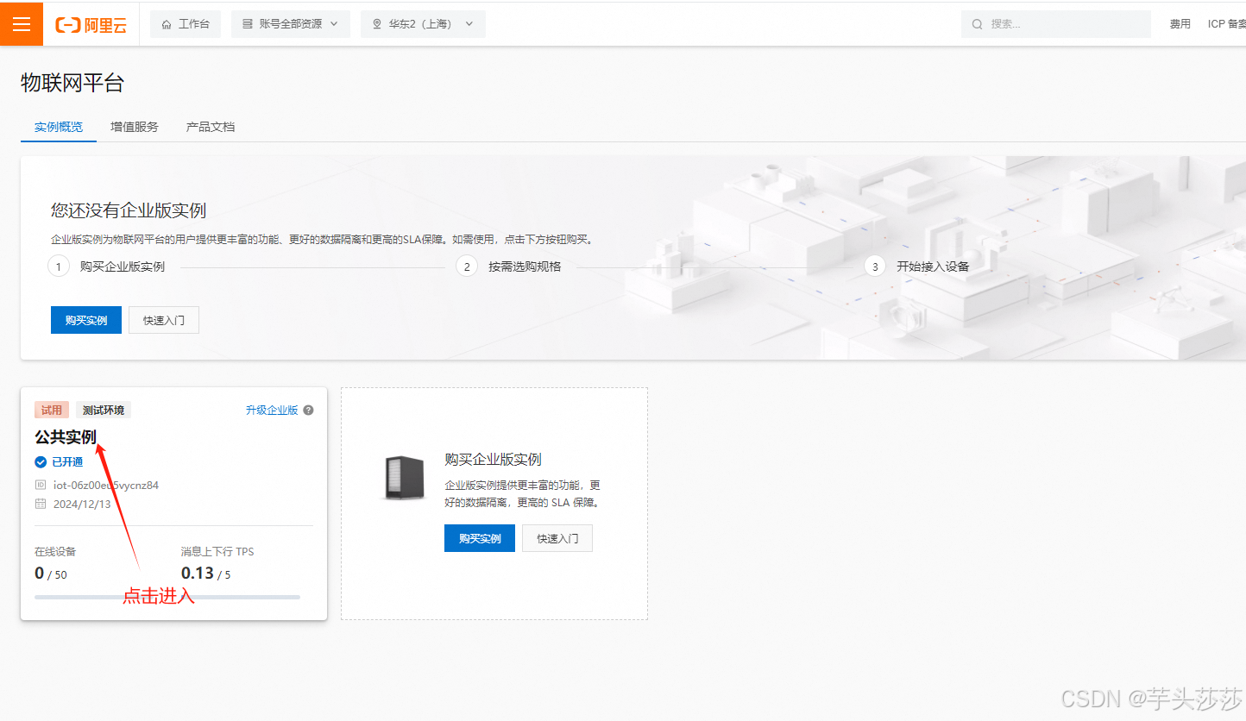Screen dimensions: 1246x721
Task: Click the 消息上下行 TPS value 0.13
Action: (198, 574)
